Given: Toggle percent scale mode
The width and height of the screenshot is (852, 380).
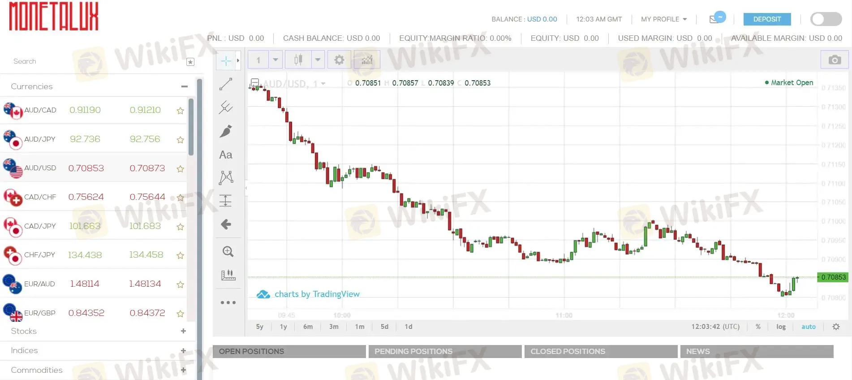Looking at the screenshot, I should tap(758, 327).
